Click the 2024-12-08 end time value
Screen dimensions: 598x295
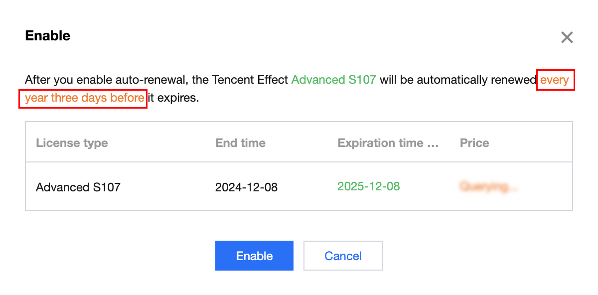coord(246,187)
